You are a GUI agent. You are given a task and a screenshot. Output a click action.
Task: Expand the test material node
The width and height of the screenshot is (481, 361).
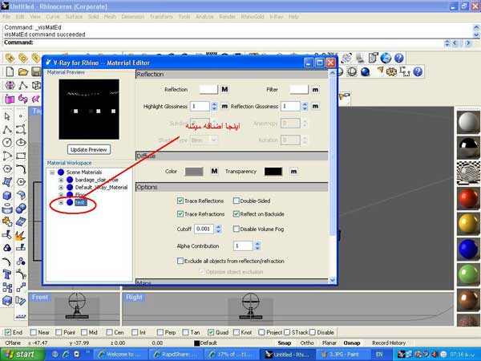(61, 202)
